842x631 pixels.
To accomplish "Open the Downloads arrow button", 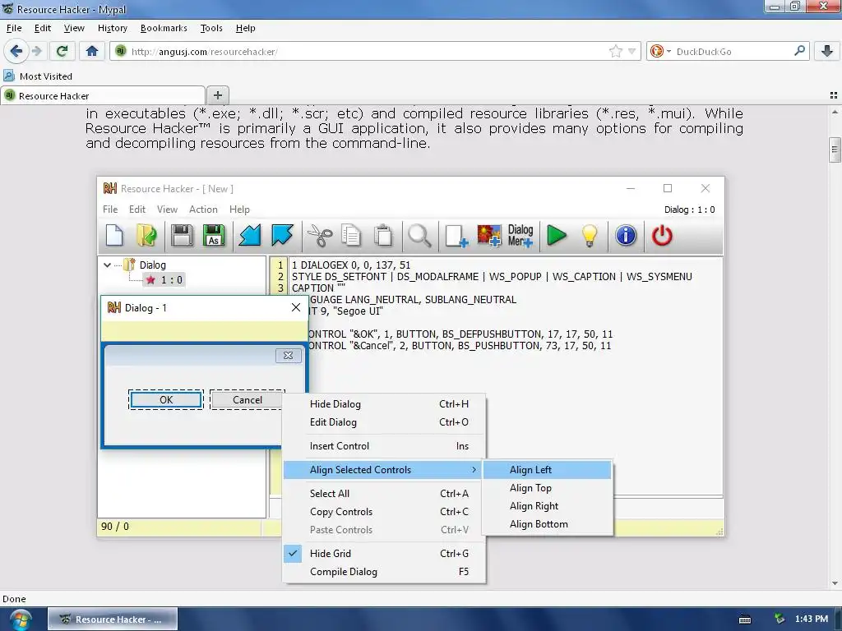I will pos(827,52).
